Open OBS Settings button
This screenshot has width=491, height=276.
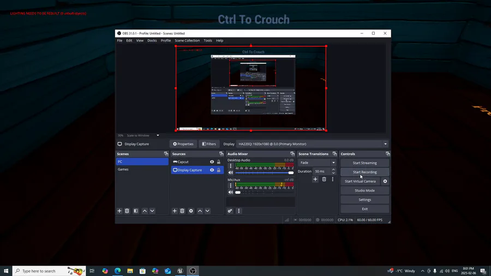tap(364, 200)
